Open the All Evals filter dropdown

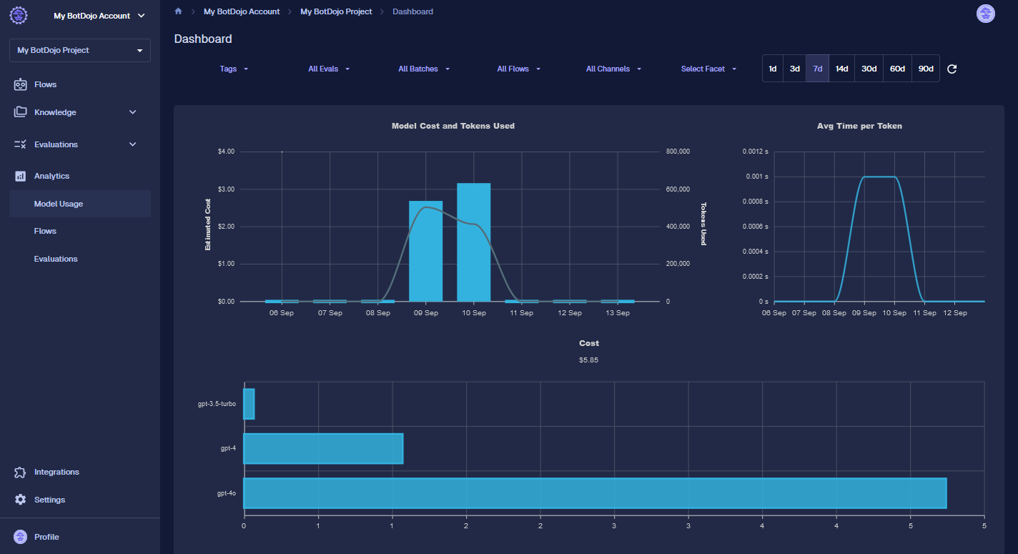pyautogui.click(x=329, y=69)
